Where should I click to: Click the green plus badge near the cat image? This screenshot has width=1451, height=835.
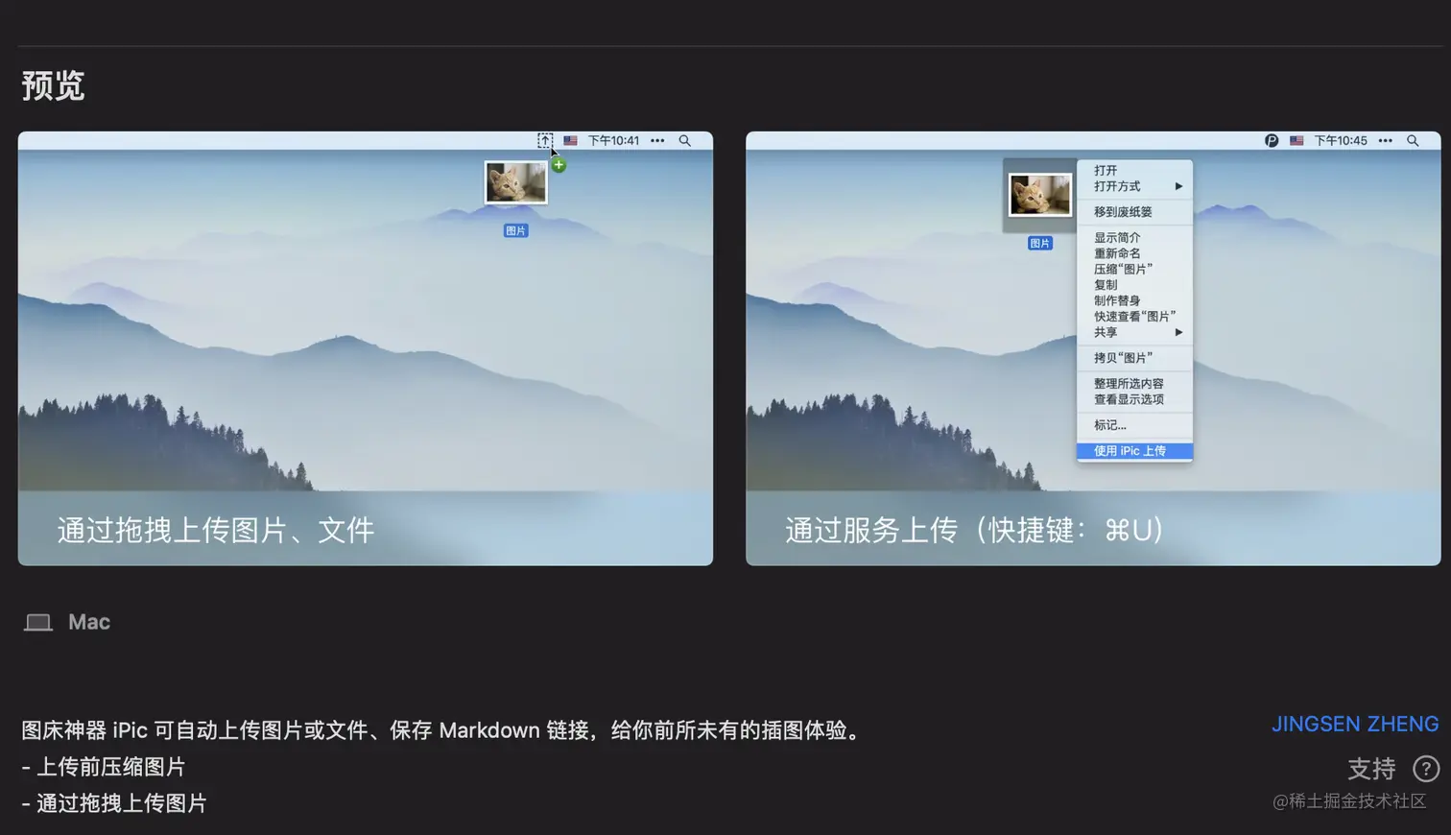[559, 165]
